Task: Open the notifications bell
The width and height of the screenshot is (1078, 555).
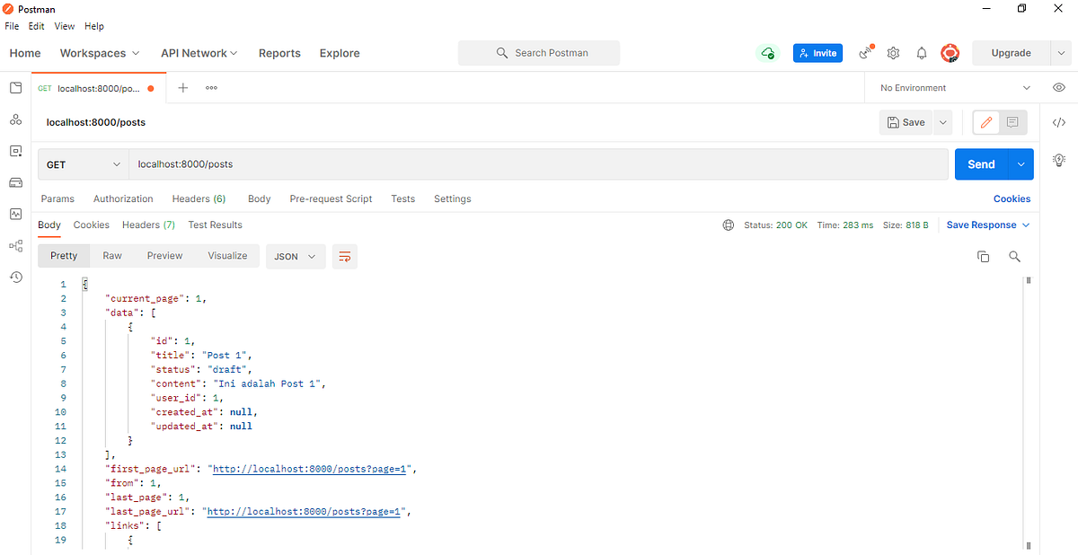Action: (921, 53)
